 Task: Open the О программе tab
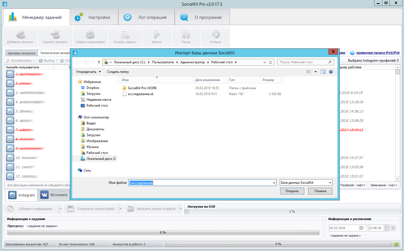pos(202,17)
